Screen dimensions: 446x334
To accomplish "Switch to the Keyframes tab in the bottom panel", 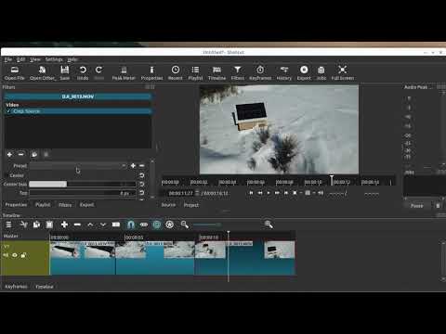I will [16, 287].
